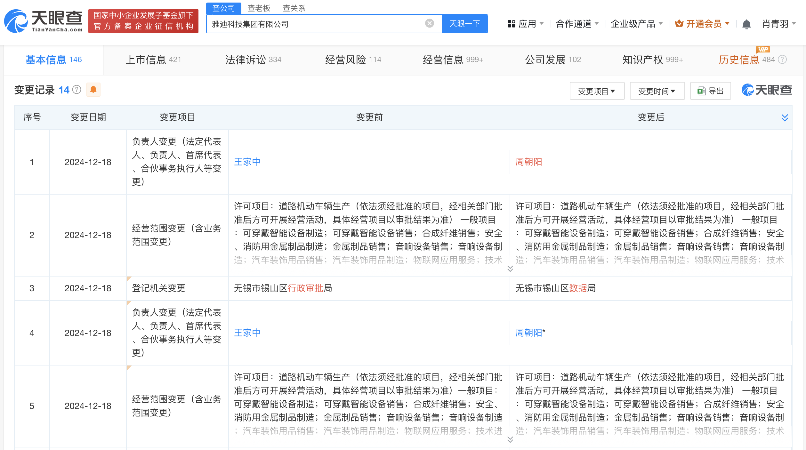Clear the search box with X icon

(x=429, y=23)
